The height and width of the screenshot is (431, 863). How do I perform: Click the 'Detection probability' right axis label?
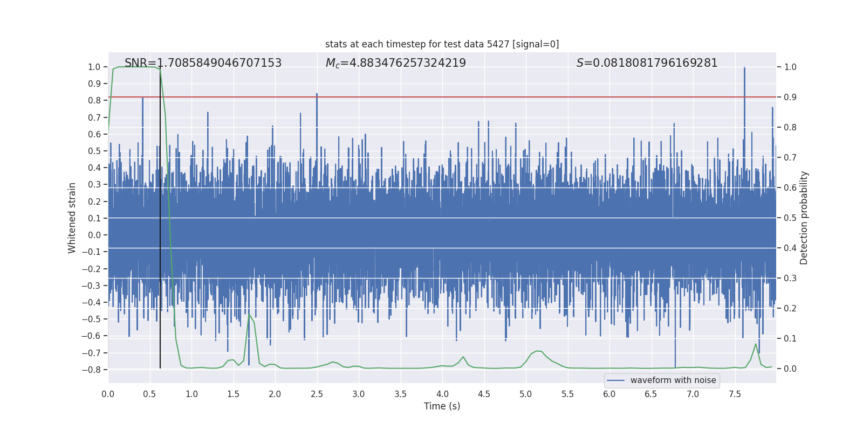click(804, 218)
